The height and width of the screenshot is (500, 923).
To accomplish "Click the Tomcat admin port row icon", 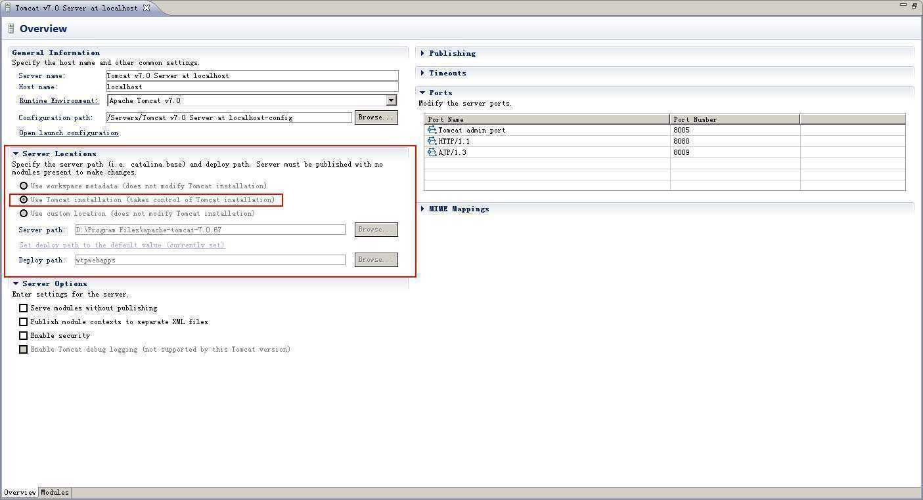I will click(432, 130).
